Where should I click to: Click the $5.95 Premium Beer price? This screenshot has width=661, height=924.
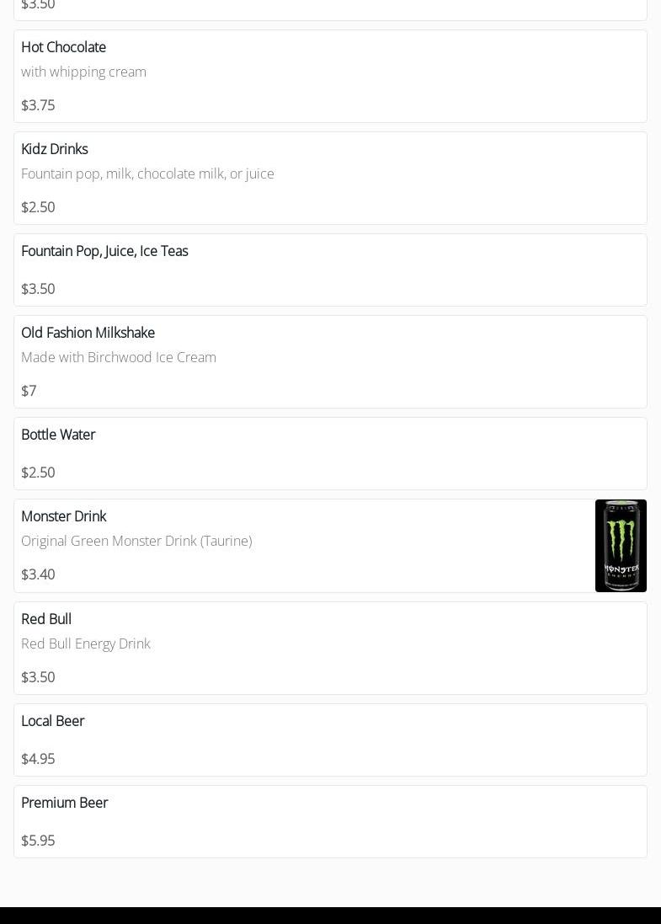tap(38, 841)
